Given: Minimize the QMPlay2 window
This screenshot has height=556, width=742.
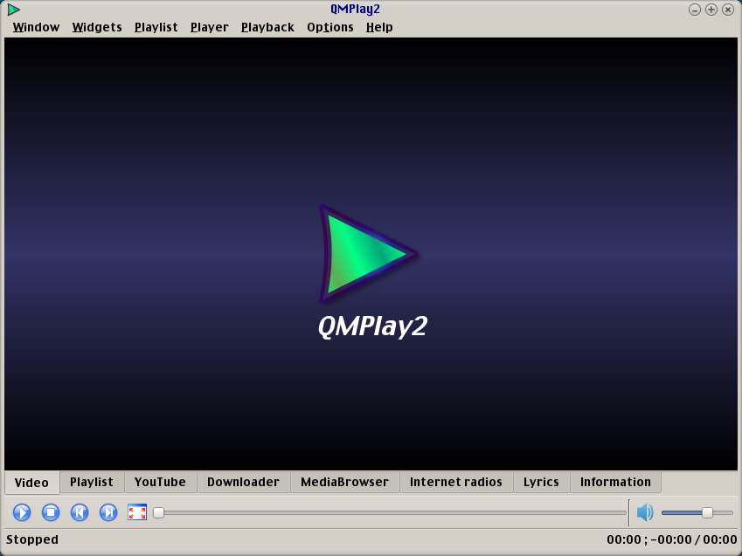Looking at the screenshot, I should (694, 10).
